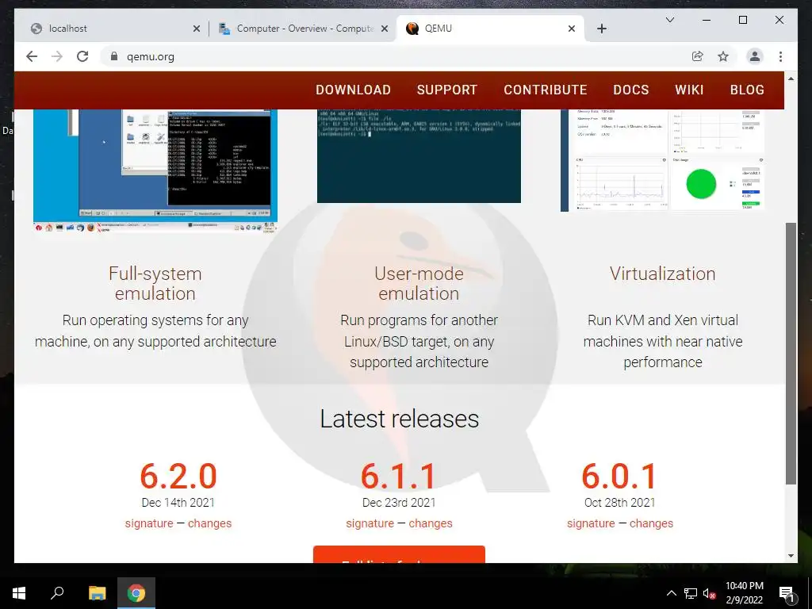Click the Full-system emulation heading
The width and height of the screenshot is (812, 609).
point(155,283)
